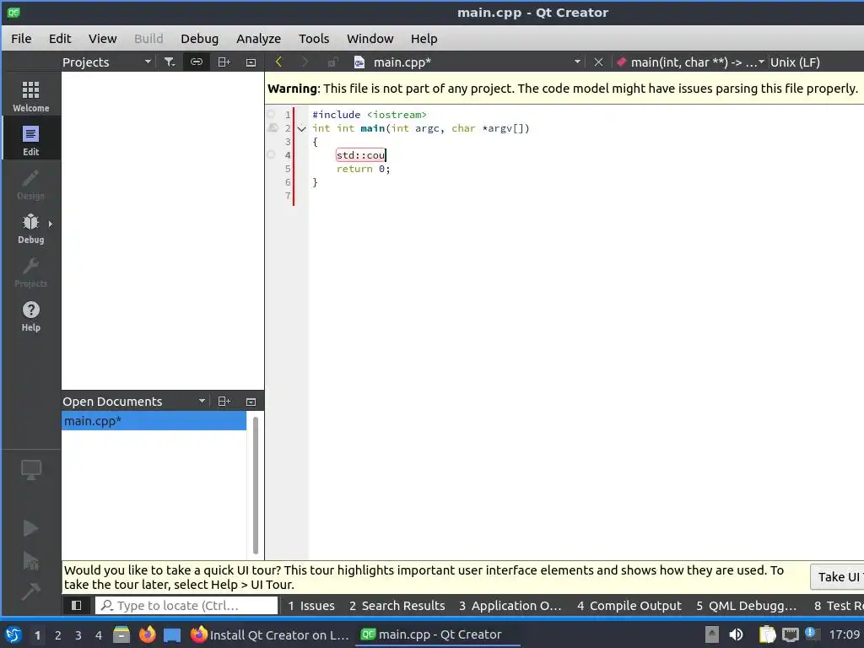
Task: Click the code line std::cou
Action: [x=361, y=155]
